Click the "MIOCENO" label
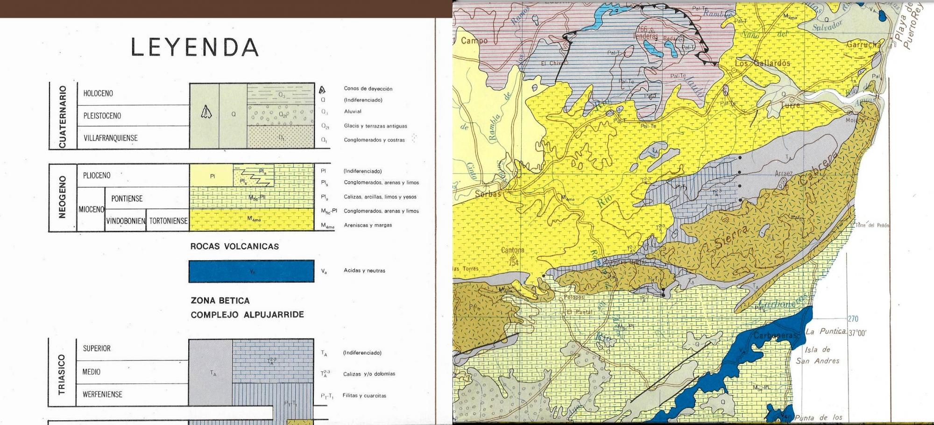Screen dimensions: 934x425 91,209
